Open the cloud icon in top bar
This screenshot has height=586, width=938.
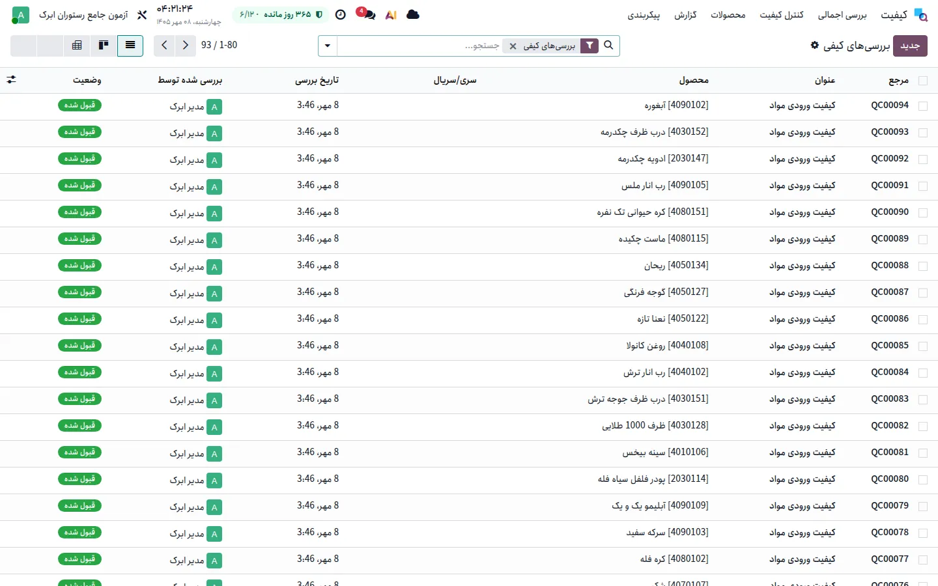(x=413, y=14)
